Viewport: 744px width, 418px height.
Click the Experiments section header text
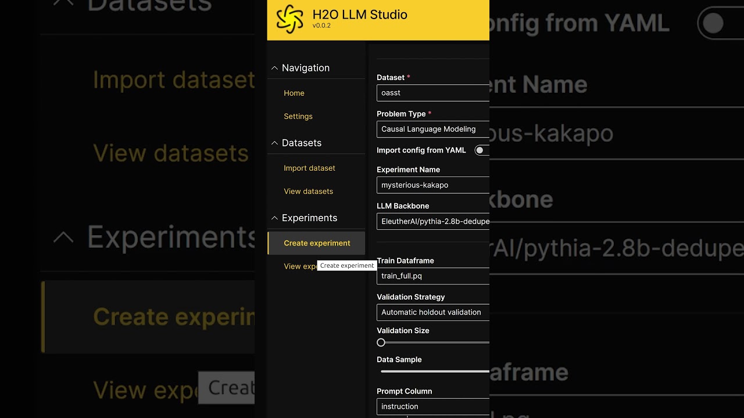click(x=309, y=218)
